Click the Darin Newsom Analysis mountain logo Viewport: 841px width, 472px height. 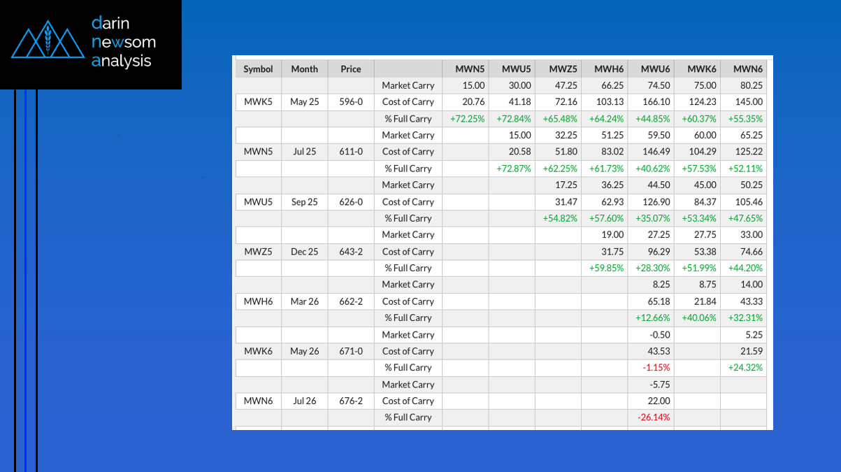coord(48,42)
